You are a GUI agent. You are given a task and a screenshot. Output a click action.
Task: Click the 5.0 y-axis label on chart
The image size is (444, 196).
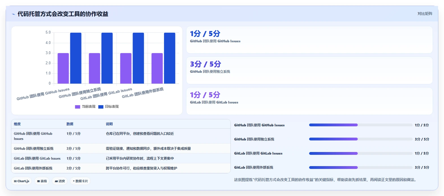[x=48, y=32]
